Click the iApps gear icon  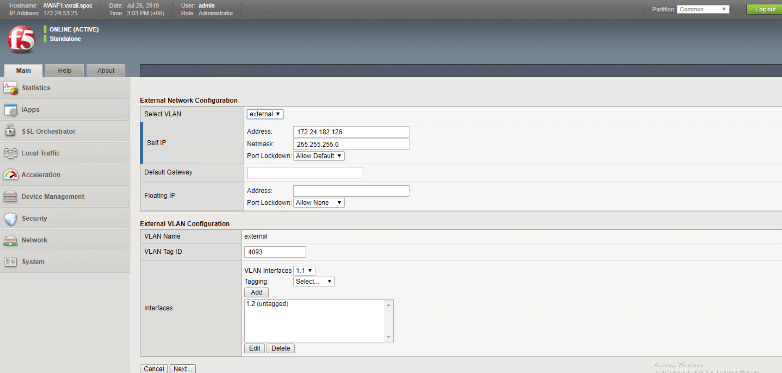pos(11,110)
